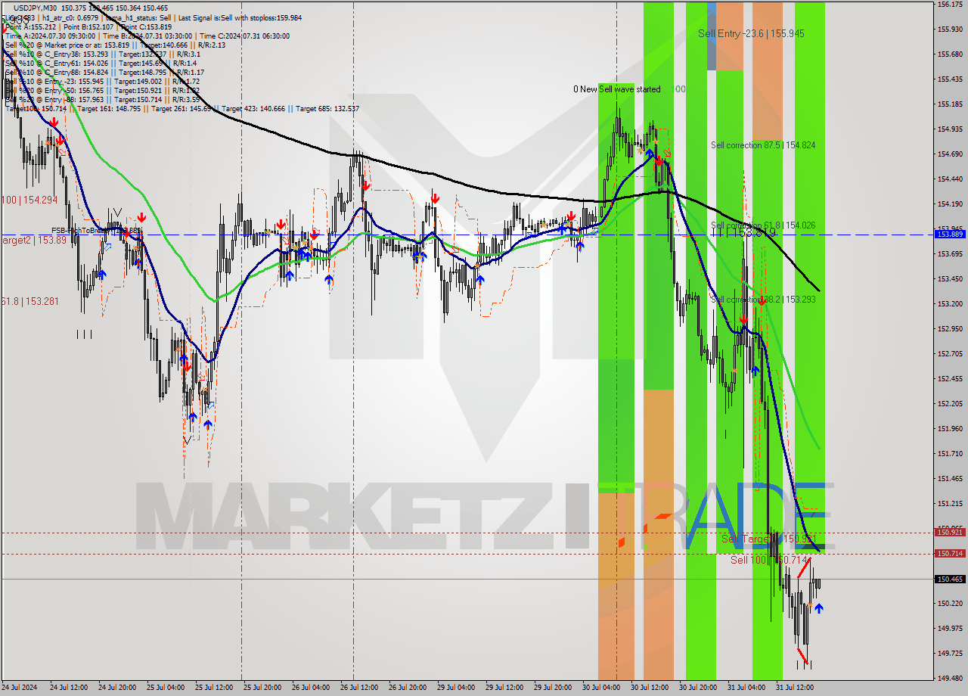Screen dimensions: 968x696
Task: Click the 152.950 price axis label
Action: (950, 329)
